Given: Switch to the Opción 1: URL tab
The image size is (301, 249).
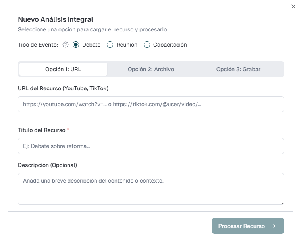Looking at the screenshot, I should tap(63, 69).
